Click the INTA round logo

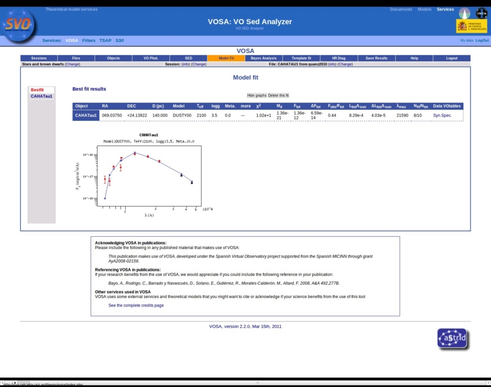pyautogui.click(x=481, y=13)
